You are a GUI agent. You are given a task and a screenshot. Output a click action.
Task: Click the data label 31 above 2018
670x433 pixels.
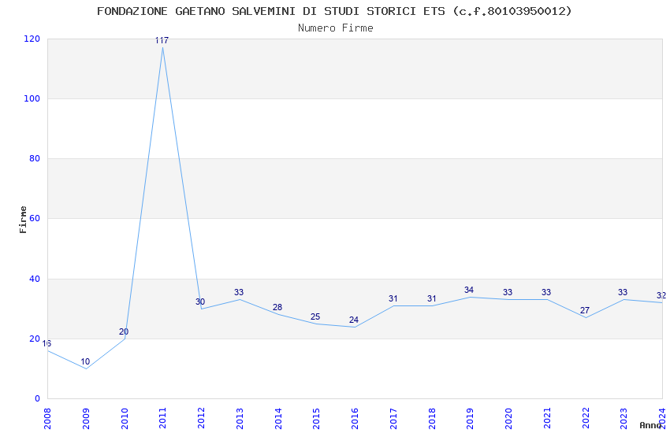[x=432, y=298]
